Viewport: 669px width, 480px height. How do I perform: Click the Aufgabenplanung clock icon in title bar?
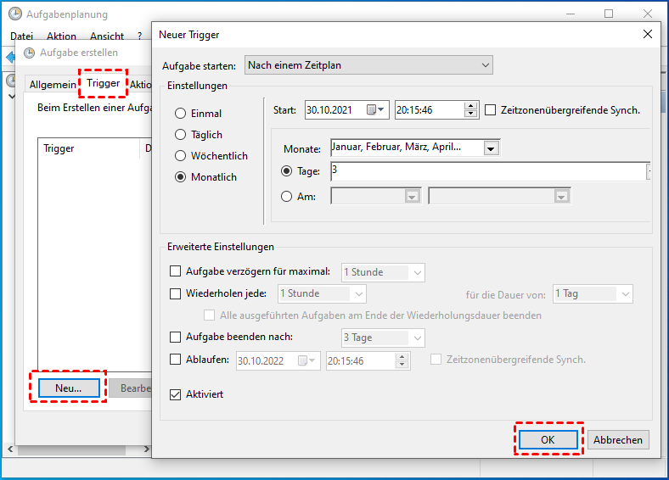coord(15,14)
